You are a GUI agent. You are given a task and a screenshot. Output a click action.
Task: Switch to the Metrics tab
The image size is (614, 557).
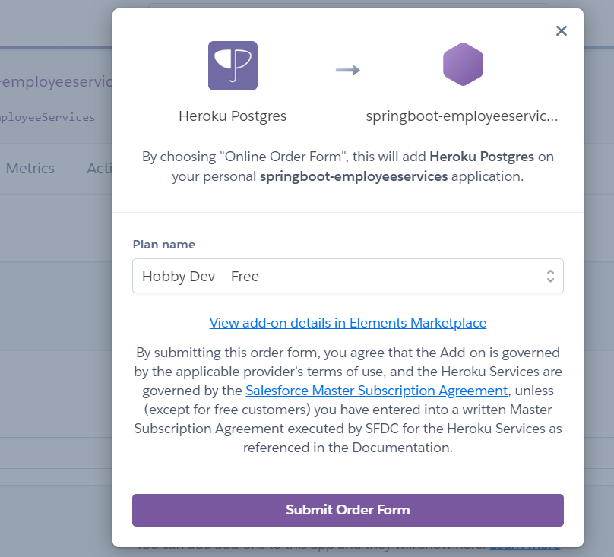click(30, 169)
